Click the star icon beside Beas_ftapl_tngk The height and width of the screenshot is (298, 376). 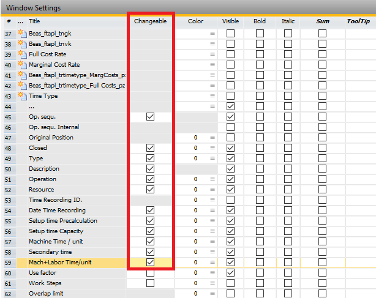[23, 34]
